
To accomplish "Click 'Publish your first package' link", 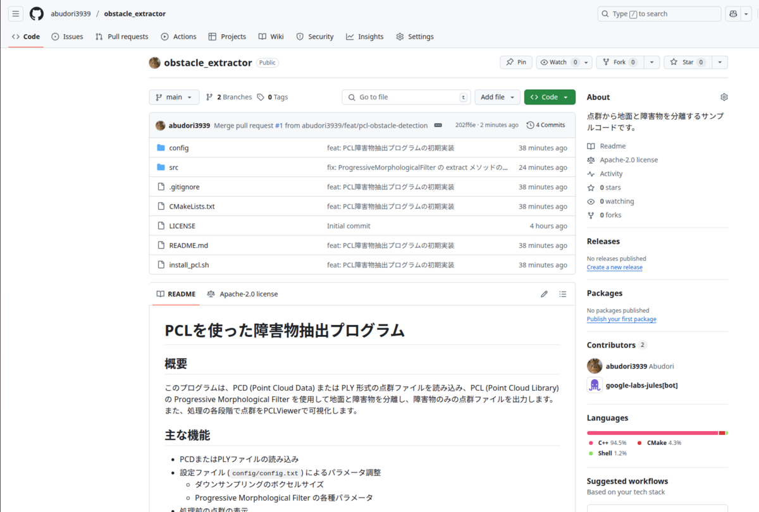I will [621, 319].
